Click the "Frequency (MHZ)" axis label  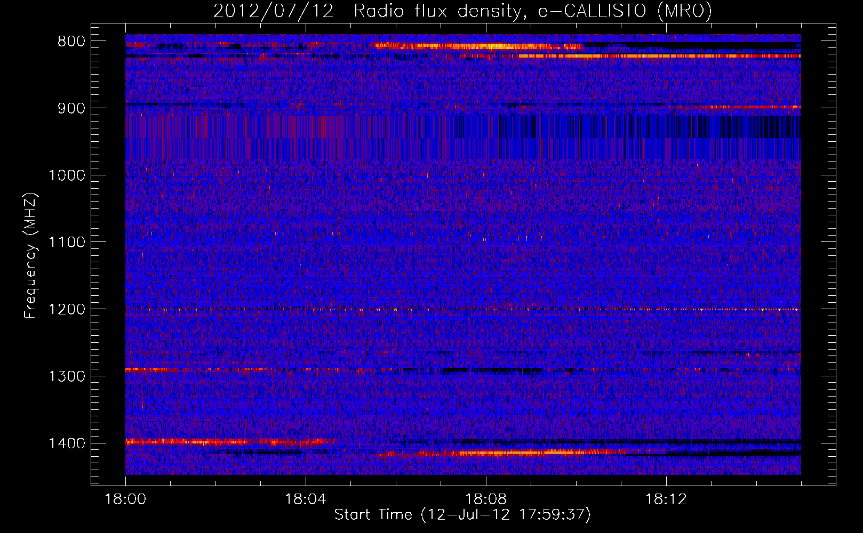pos(30,256)
